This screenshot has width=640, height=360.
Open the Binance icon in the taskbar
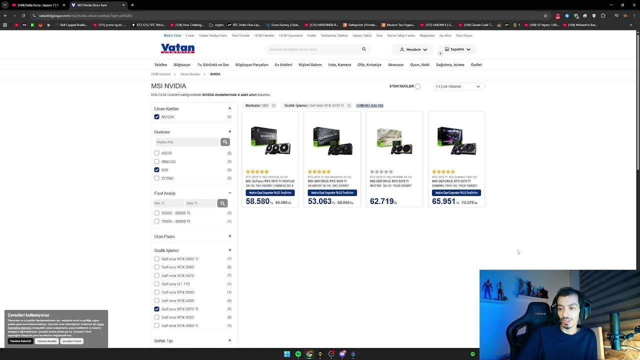320,354
